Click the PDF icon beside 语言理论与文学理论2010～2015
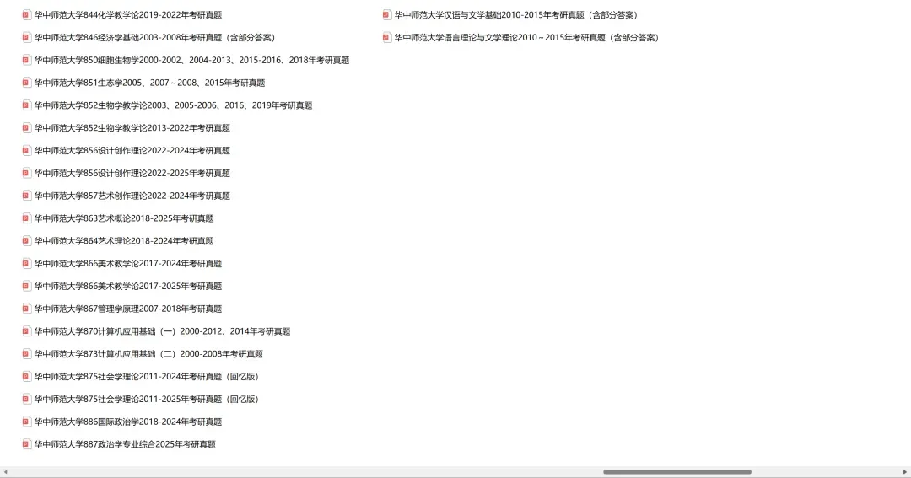The width and height of the screenshot is (911, 478). tap(387, 38)
